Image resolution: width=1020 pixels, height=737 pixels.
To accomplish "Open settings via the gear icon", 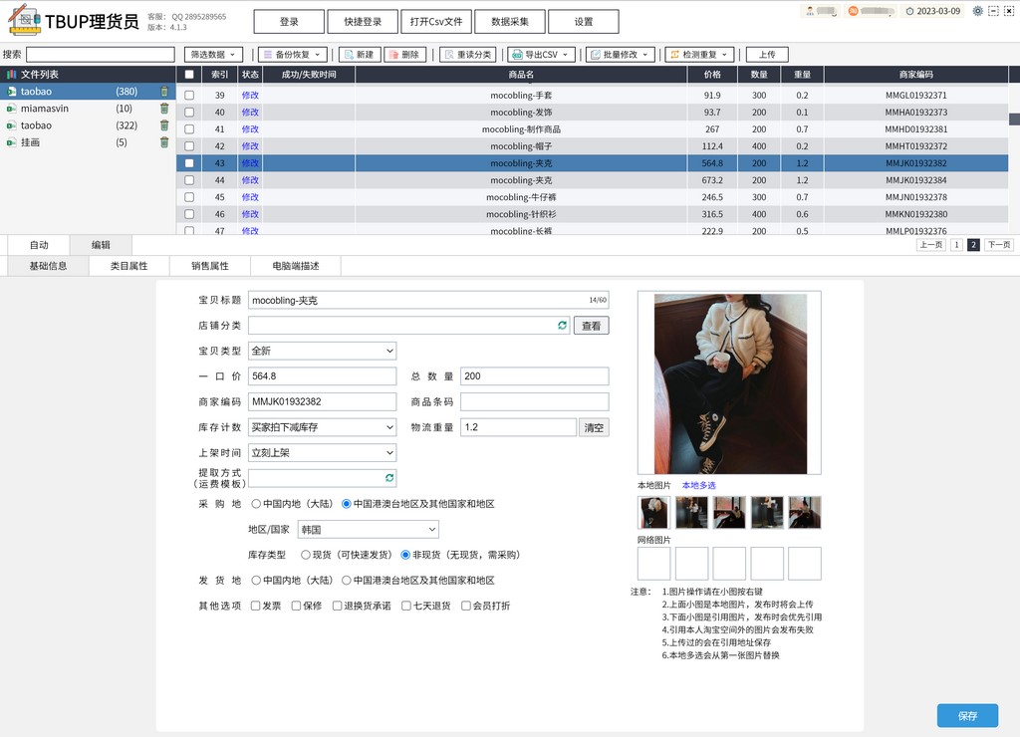I will (x=977, y=11).
